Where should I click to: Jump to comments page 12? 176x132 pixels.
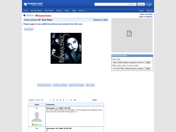pos(75,100)
